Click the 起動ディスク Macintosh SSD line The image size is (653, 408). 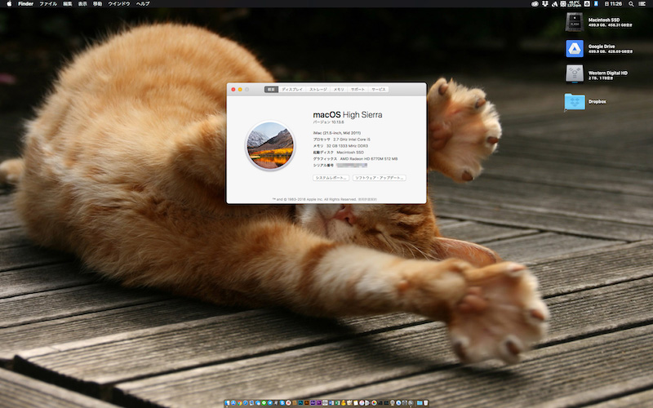[338, 153]
